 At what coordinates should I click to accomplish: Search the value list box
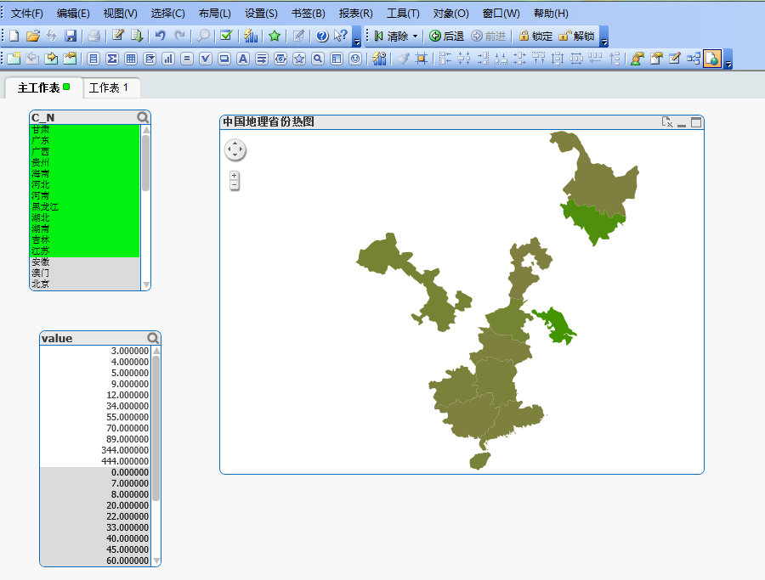click(153, 338)
